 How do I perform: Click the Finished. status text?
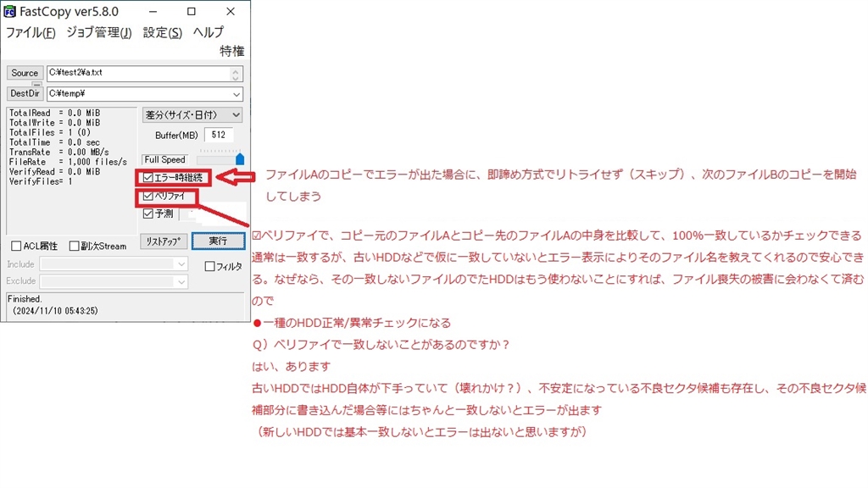(25, 299)
